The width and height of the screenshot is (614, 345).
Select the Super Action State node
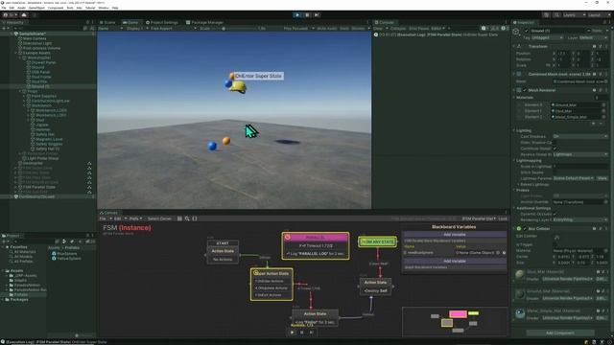(x=272, y=285)
